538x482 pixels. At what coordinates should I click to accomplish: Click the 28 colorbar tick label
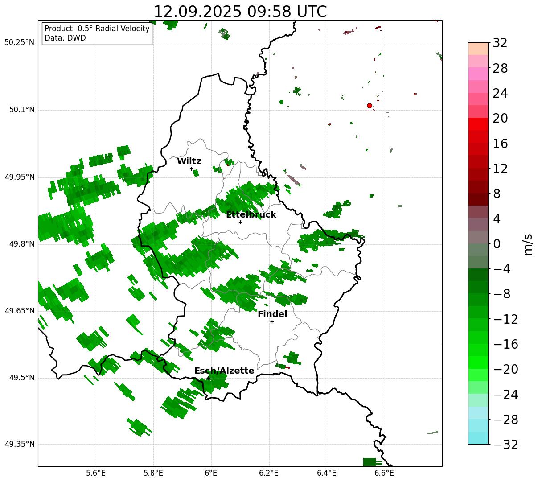coord(501,68)
